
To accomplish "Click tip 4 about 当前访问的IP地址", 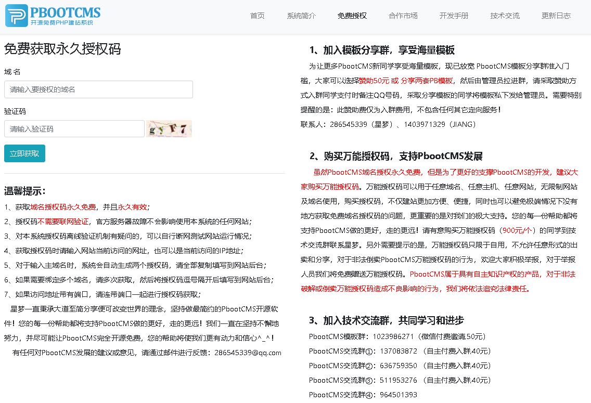I will (x=124, y=251).
